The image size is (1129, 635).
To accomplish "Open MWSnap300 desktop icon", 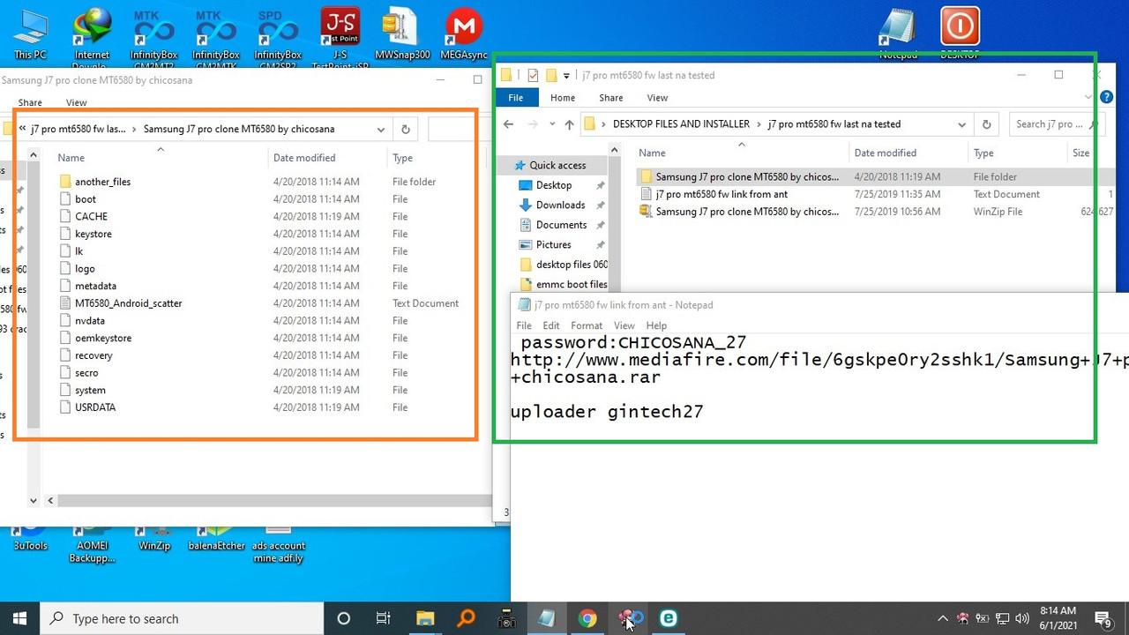I will click(402, 34).
